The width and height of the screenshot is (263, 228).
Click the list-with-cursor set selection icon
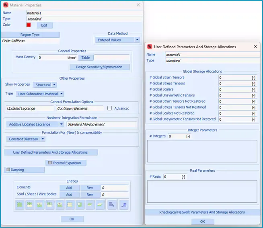tap(112, 205)
